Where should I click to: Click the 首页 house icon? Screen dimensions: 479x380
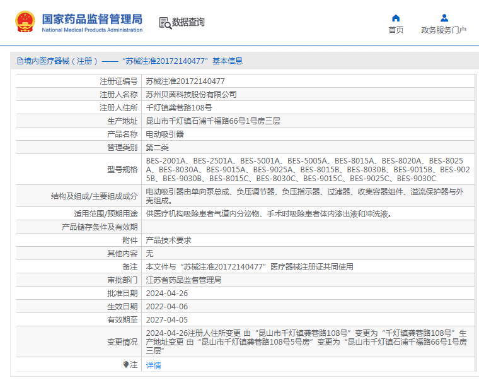point(396,18)
